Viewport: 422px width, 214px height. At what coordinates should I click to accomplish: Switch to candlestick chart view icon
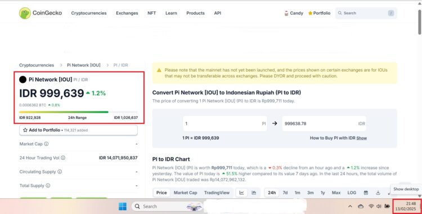(254, 193)
